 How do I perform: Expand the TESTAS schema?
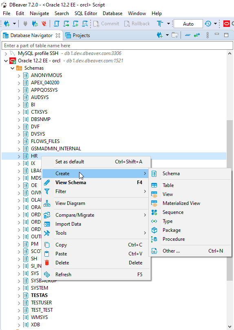pyautogui.click(x=19, y=295)
